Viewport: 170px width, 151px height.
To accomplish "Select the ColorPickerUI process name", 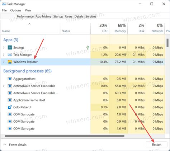I will point(22,107).
